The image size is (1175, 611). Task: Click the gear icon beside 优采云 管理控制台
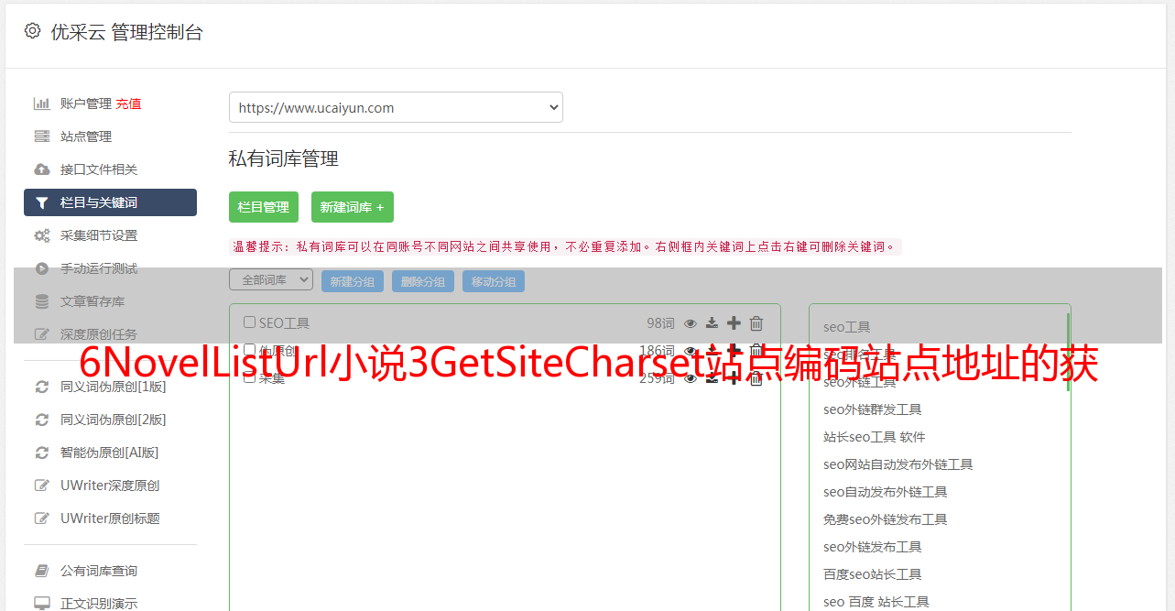(32, 31)
